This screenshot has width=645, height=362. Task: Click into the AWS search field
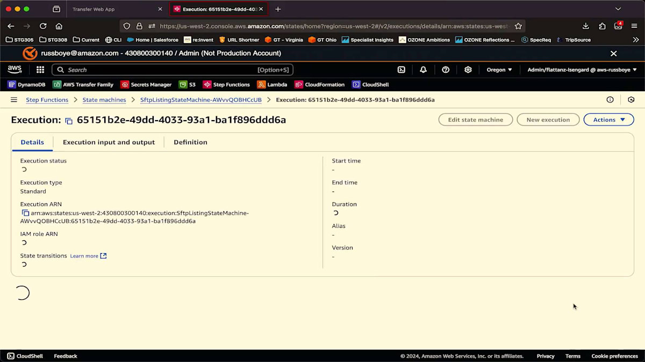[172, 70]
